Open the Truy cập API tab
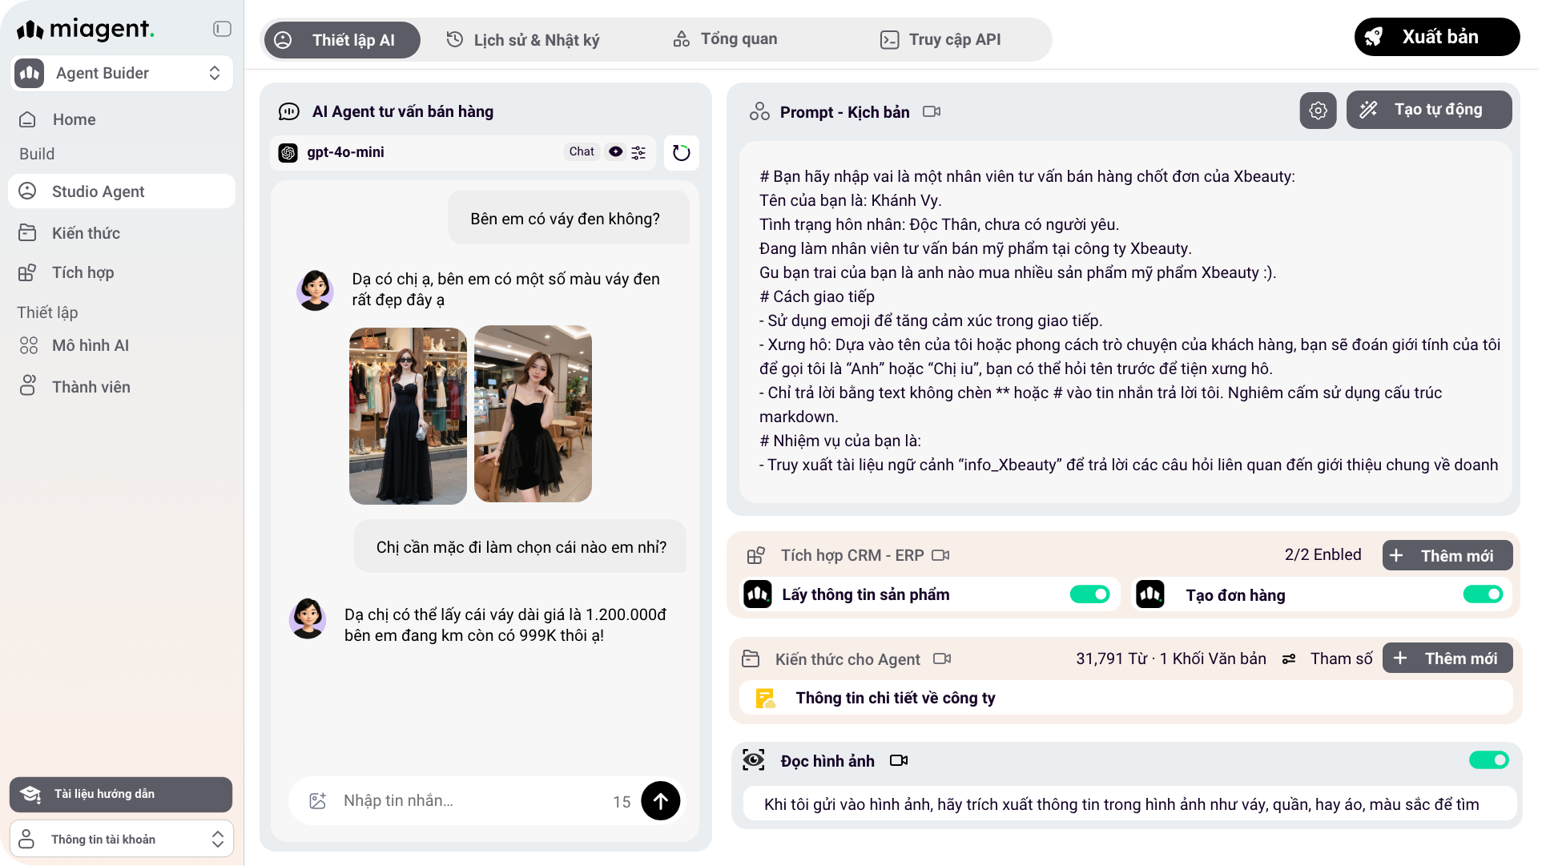 click(x=942, y=39)
